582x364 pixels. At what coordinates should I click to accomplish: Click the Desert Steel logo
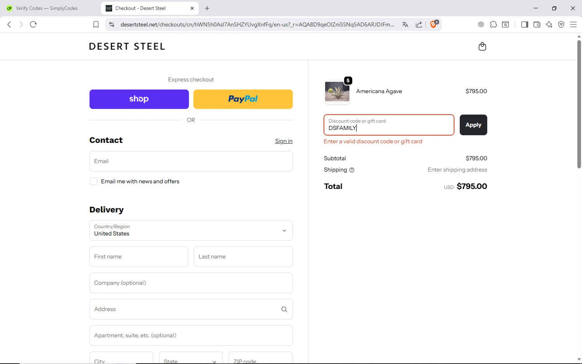pos(127,47)
